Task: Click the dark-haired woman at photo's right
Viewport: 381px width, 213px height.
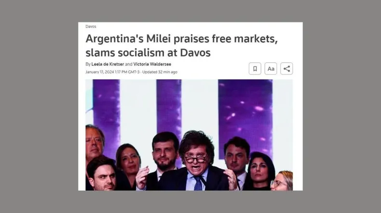Action: (x=260, y=171)
